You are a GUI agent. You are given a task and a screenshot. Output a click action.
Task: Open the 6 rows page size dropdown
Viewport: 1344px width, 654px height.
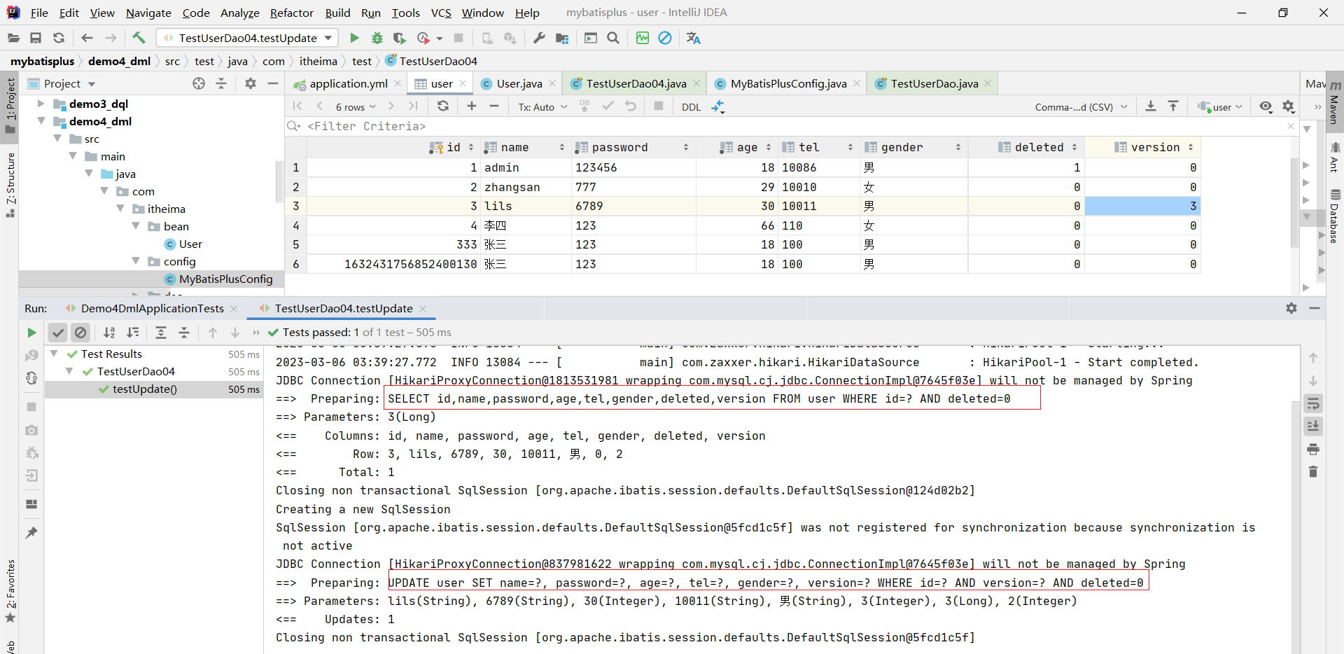pos(356,107)
